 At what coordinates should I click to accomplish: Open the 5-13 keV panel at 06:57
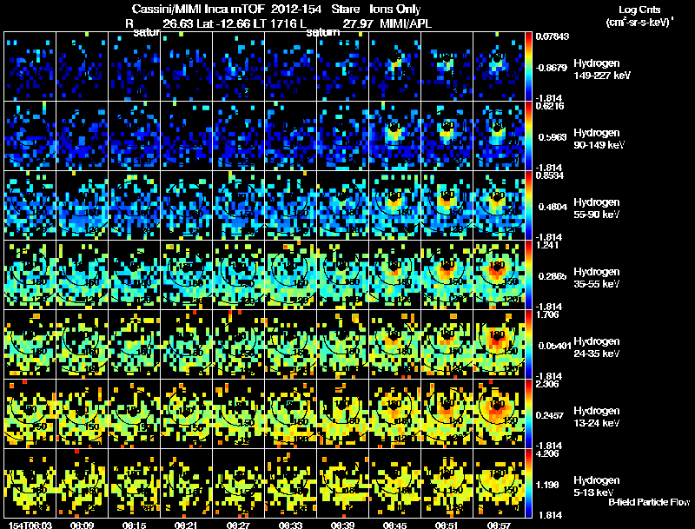click(x=499, y=483)
